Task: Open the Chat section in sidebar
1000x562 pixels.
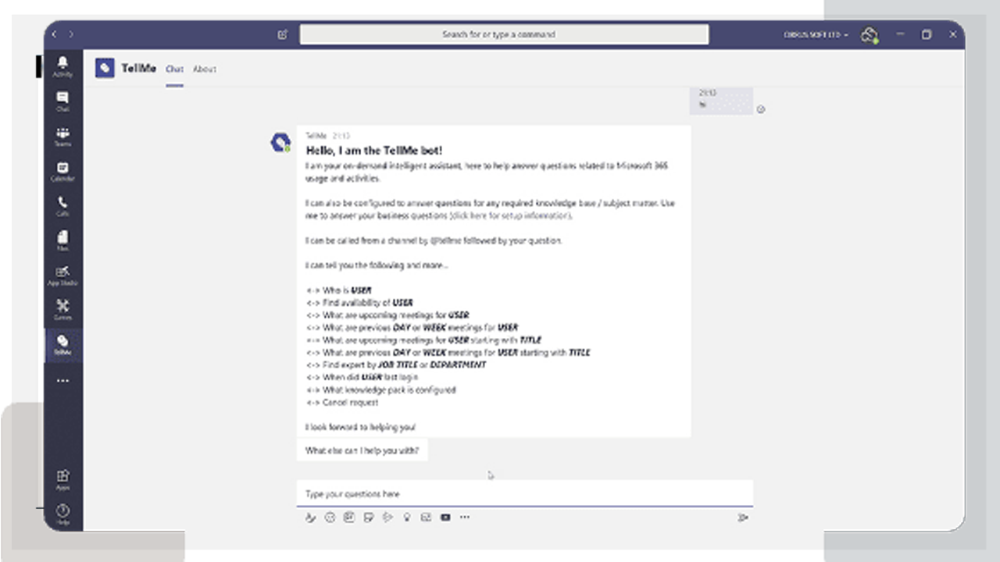Action: 62,101
